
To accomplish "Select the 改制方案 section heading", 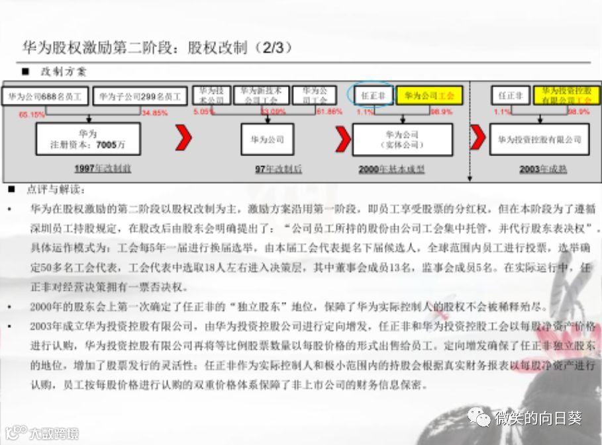I will (64, 71).
